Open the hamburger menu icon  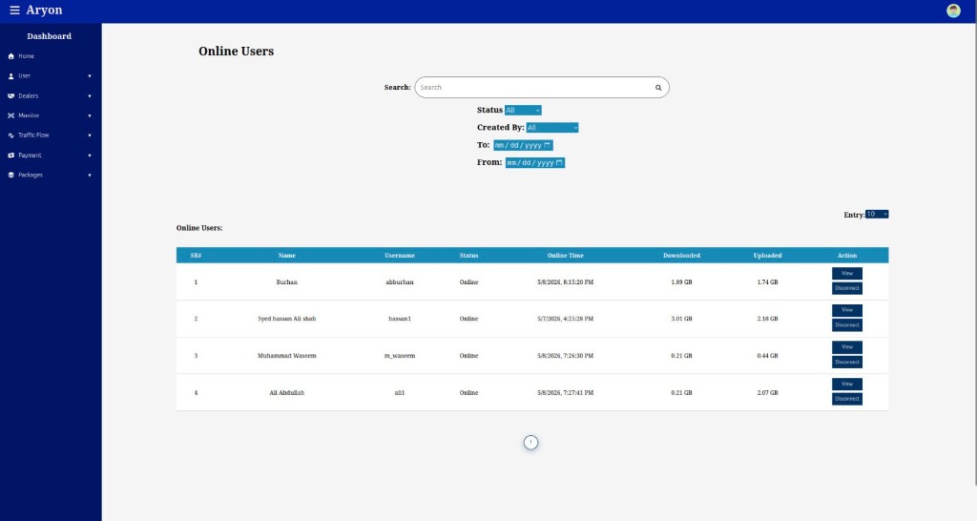click(14, 10)
